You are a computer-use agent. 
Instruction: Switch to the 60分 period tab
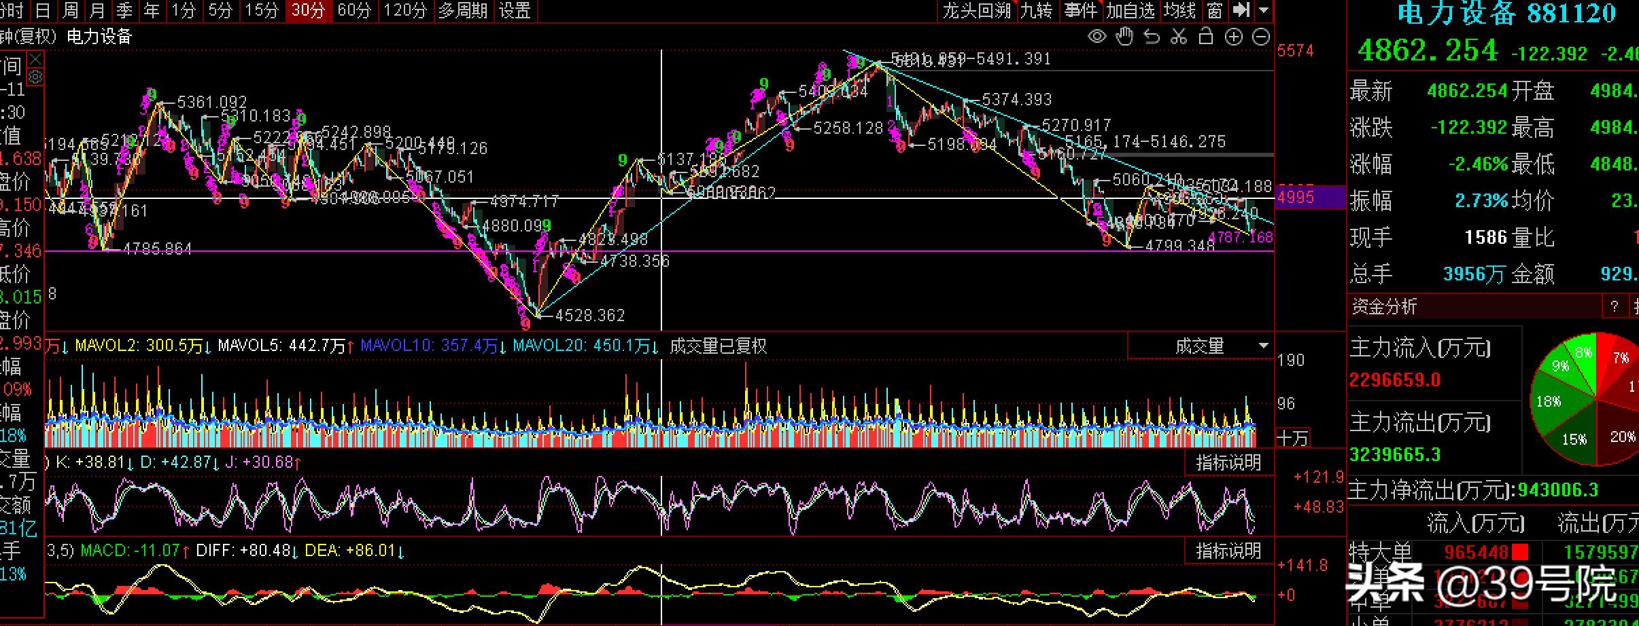click(354, 10)
